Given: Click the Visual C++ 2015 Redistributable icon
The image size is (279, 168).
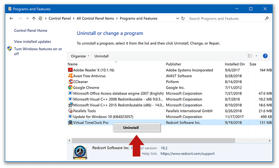Looking at the screenshot, I should click(x=70, y=105).
